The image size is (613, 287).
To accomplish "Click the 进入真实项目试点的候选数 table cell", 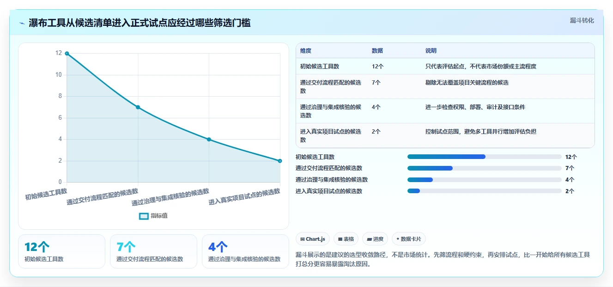I will click(331, 135).
